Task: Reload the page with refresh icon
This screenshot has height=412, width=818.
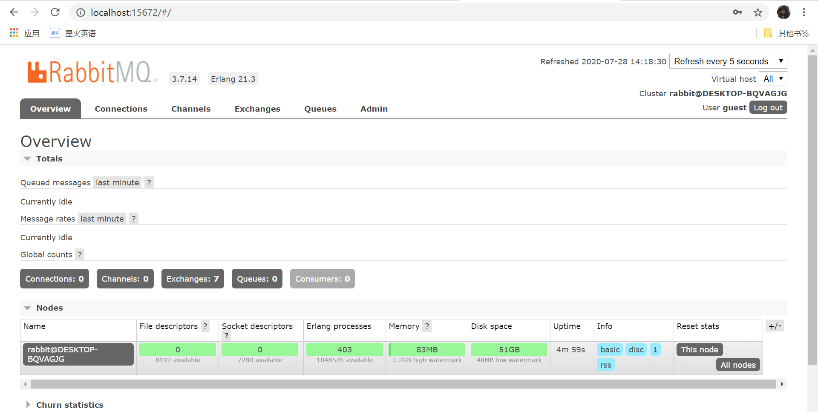Action: click(x=55, y=12)
